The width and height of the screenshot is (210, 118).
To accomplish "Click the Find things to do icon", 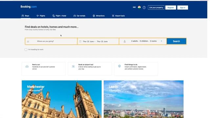I will point(119,66).
